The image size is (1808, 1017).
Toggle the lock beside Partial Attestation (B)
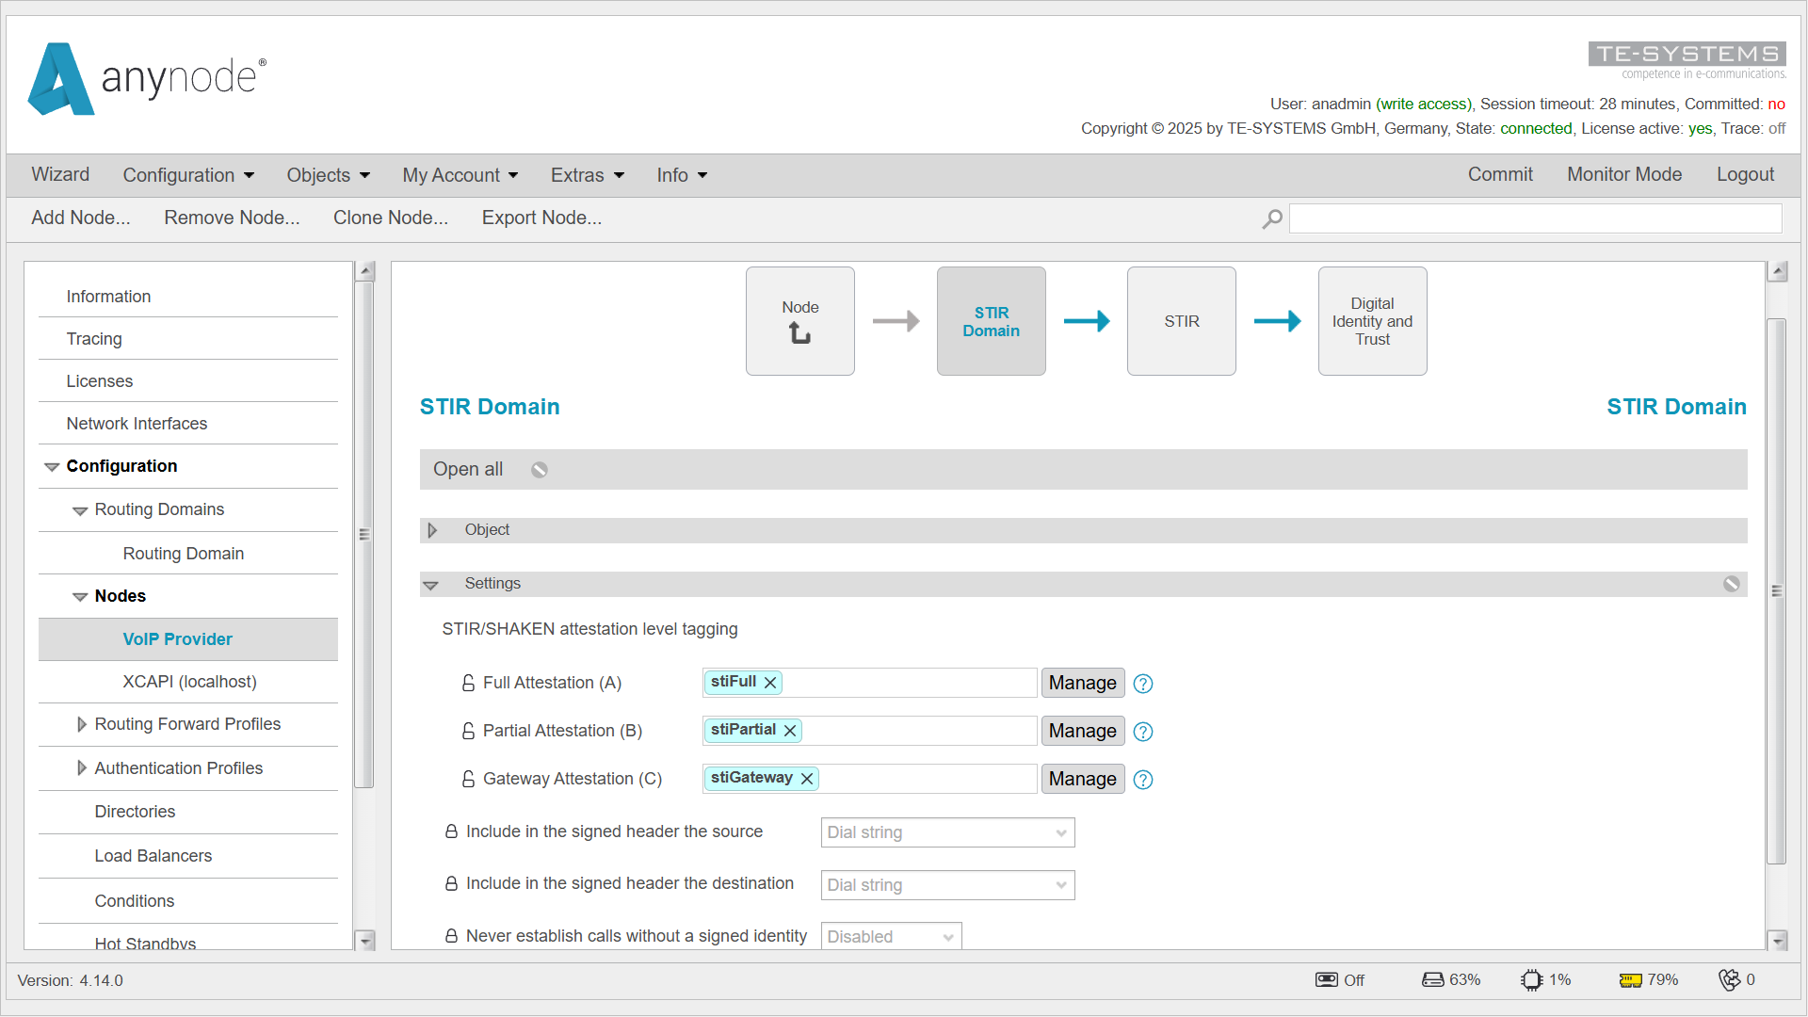tap(468, 731)
